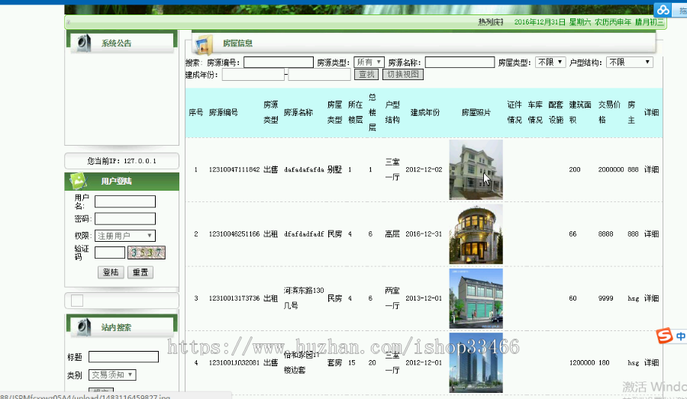Open 详细 link for row 2 dfafdadfadf
Viewport: 687px width, 399px height.
pyautogui.click(x=652, y=234)
